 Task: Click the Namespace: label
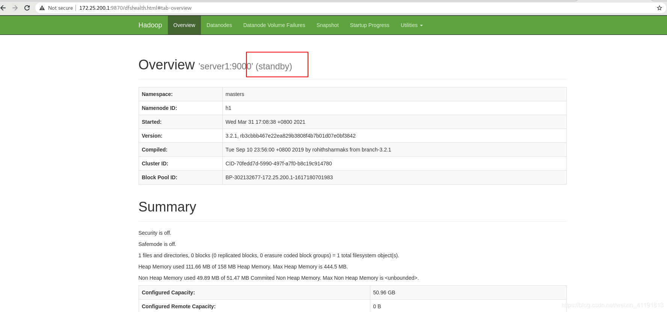(157, 94)
